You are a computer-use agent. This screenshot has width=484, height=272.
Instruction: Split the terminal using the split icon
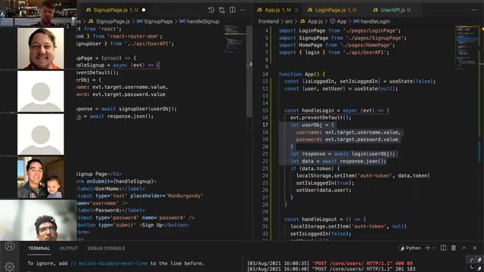coord(443,248)
